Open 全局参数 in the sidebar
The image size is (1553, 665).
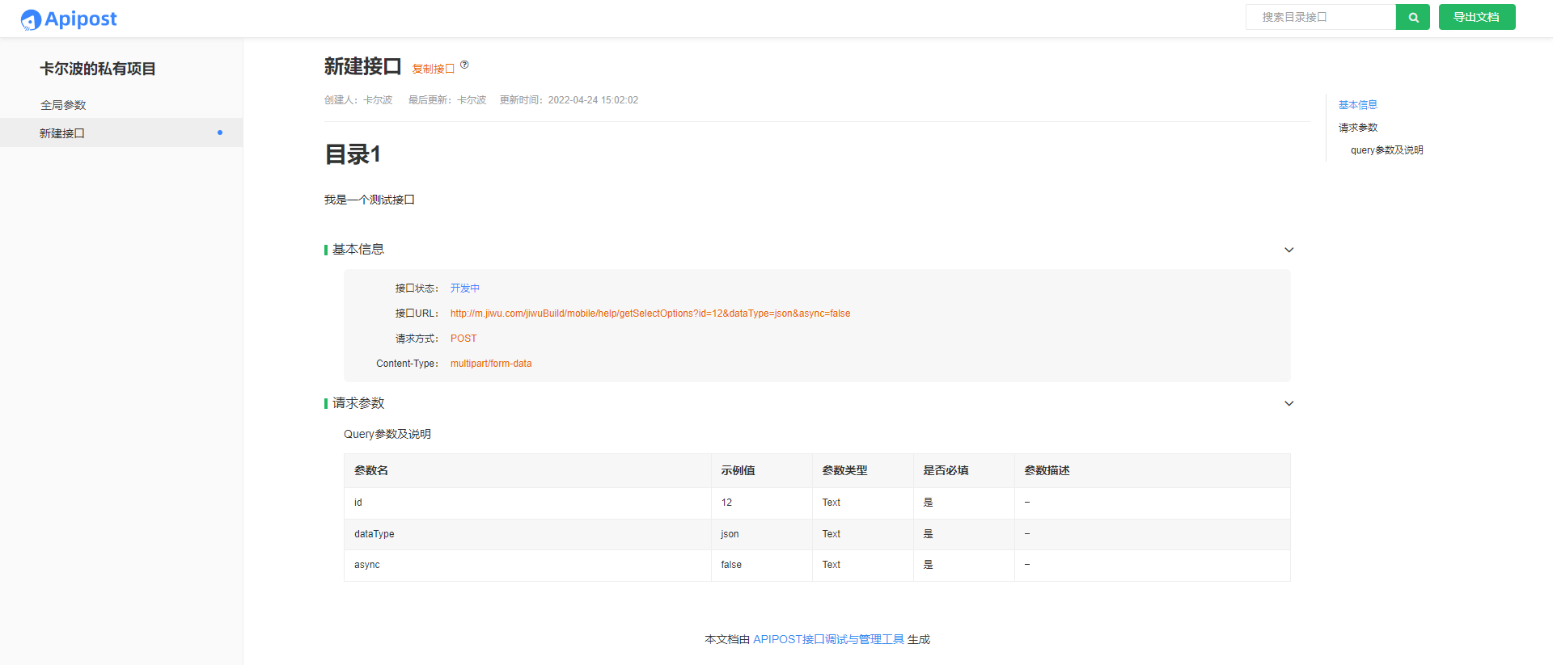pos(63,105)
